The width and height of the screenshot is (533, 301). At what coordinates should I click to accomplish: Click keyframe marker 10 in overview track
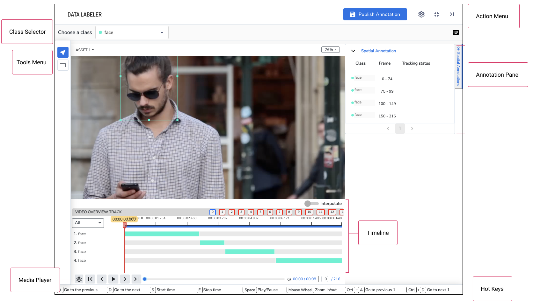point(309,212)
